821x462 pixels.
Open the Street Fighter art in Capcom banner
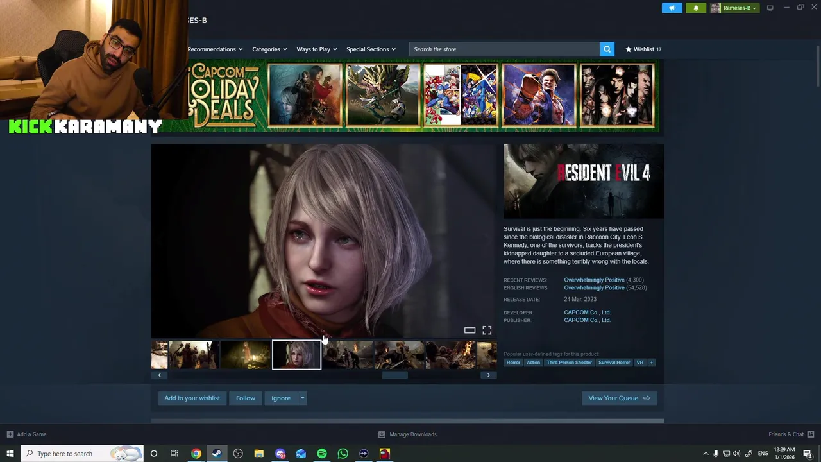point(539,95)
